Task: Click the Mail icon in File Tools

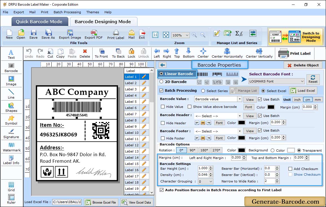Action: 132,34
